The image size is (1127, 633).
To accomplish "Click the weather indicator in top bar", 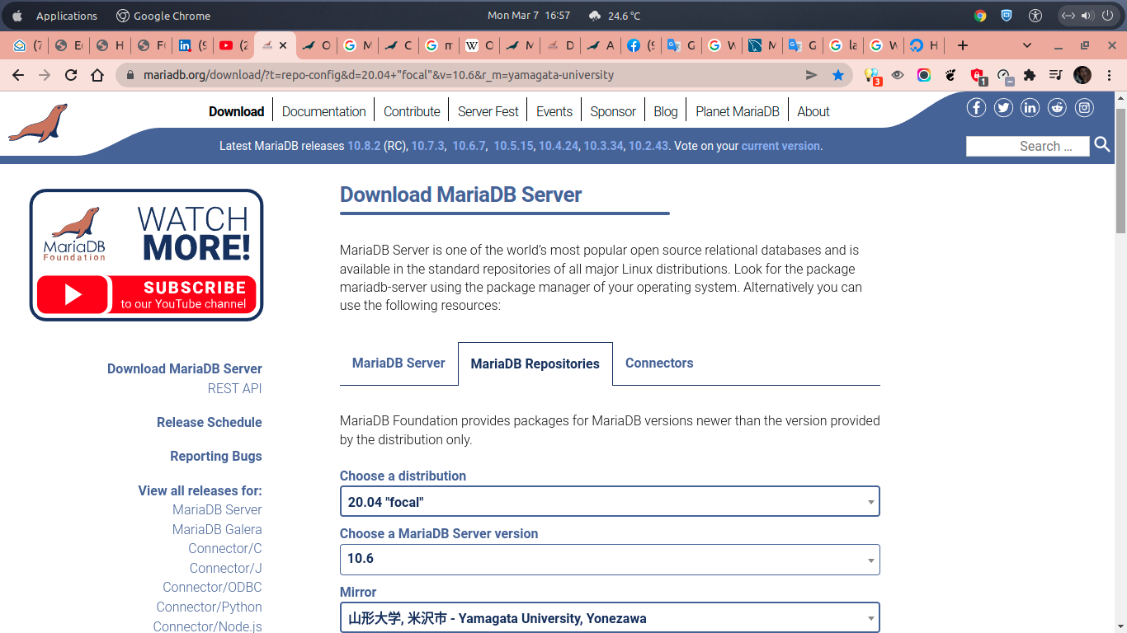I will [615, 16].
